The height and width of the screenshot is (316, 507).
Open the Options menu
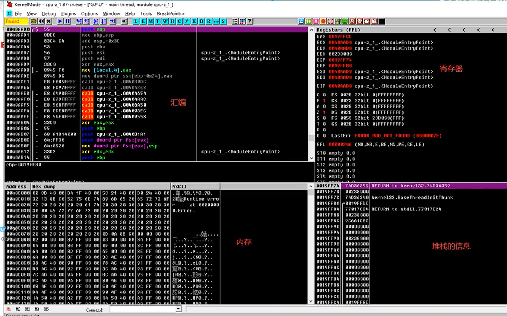click(90, 13)
